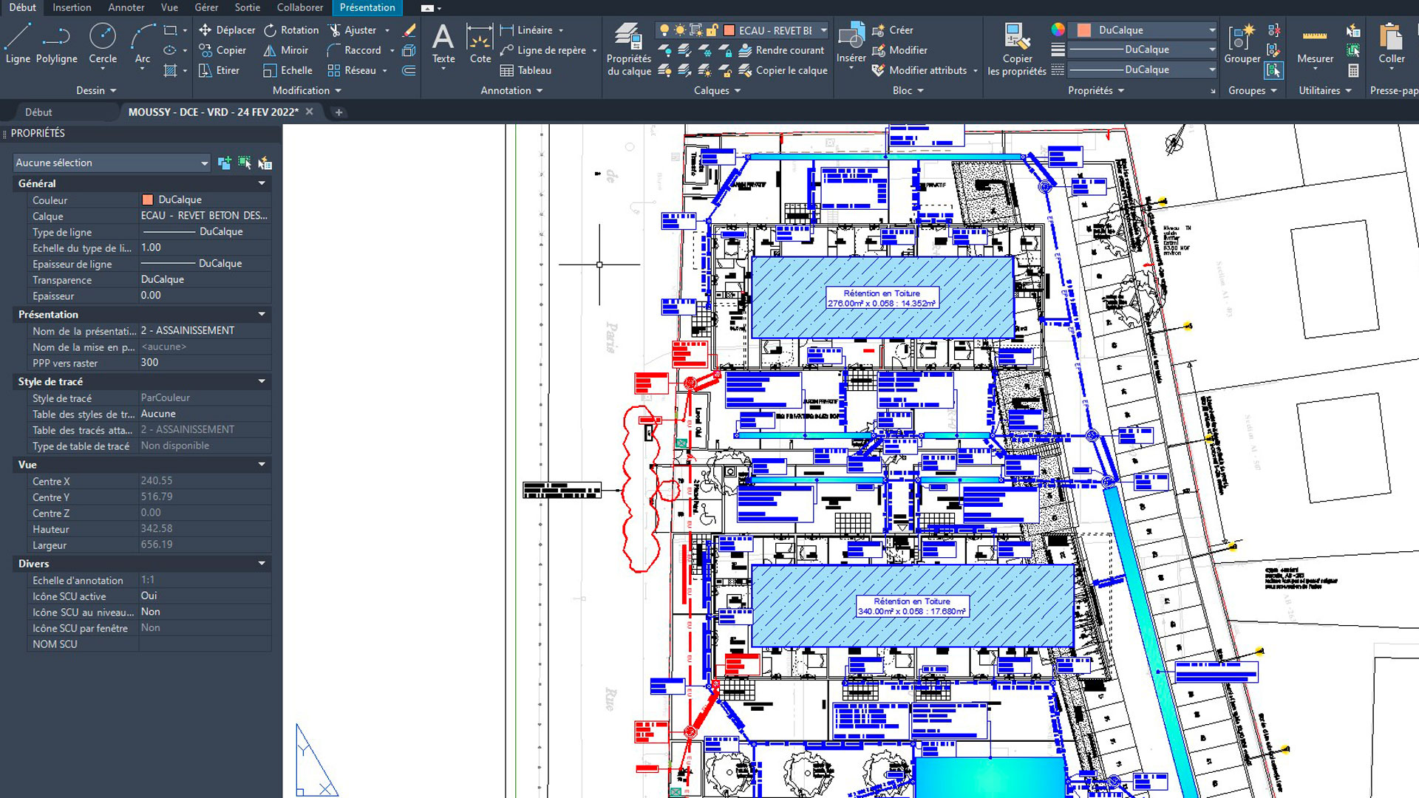
Task: Click the Grouper tool
Action: 1242,44
